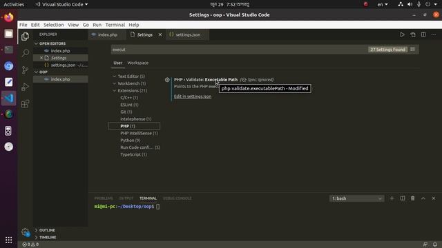Open system volume indicator in top bar

410,4
